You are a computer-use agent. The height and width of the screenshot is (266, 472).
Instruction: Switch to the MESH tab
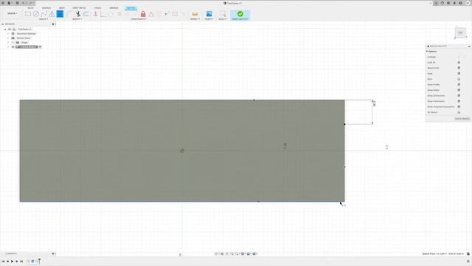[62, 8]
